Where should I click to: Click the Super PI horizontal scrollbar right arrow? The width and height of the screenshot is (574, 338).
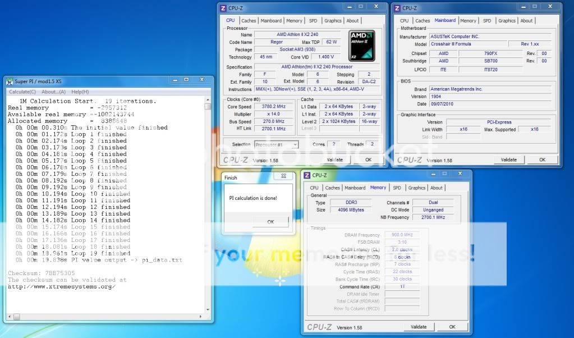[201, 317]
